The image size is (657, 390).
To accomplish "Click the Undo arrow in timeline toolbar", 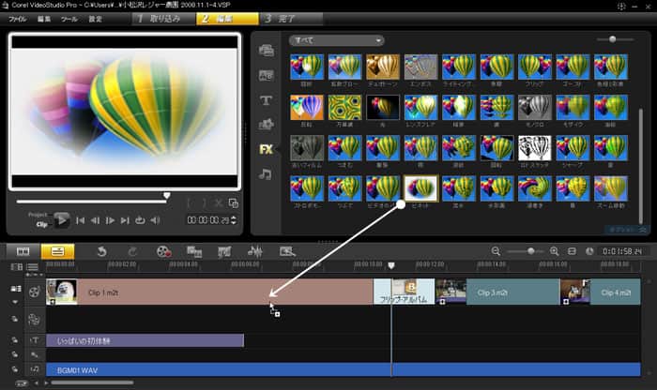I will click(x=101, y=251).
